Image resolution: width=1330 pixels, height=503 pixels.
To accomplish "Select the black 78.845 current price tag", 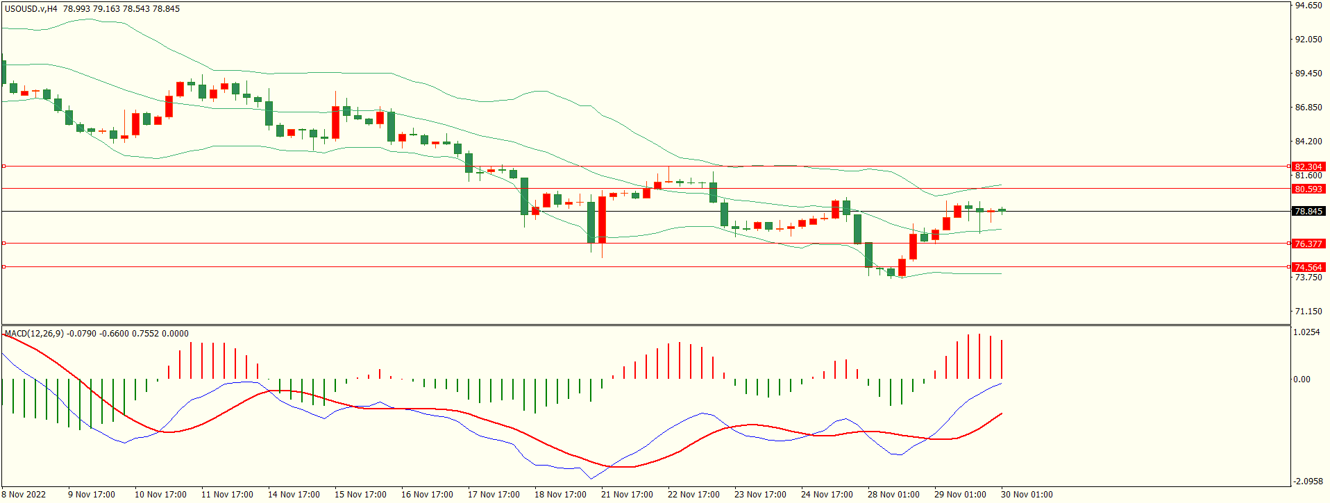I will point(1308,211).
